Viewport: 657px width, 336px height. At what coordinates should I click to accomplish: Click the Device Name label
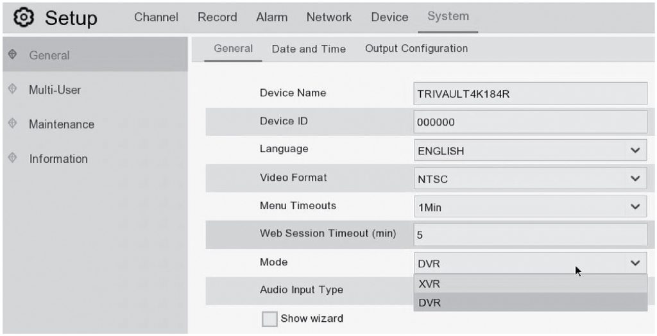[x=293, y=93]
